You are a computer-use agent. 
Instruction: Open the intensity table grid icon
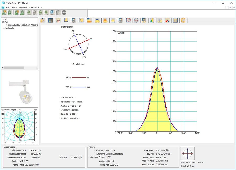pos(50,20)
